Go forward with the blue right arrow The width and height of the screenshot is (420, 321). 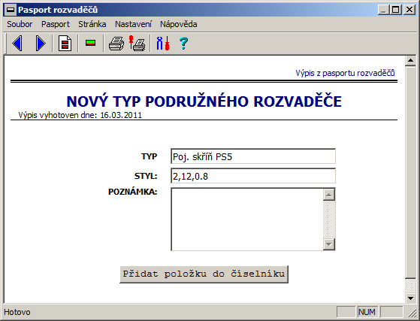[41, 43]
